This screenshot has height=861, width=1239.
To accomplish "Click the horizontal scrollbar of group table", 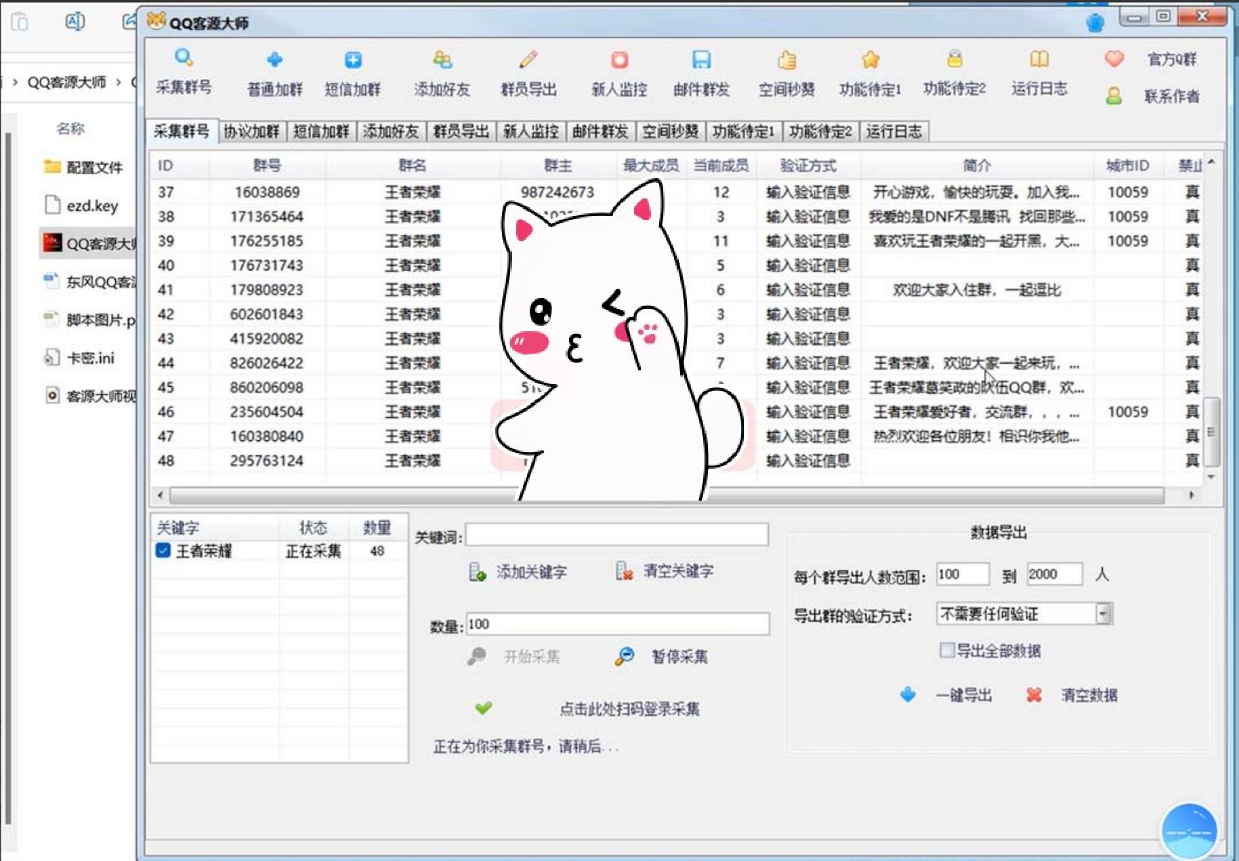I will [667, 495].
